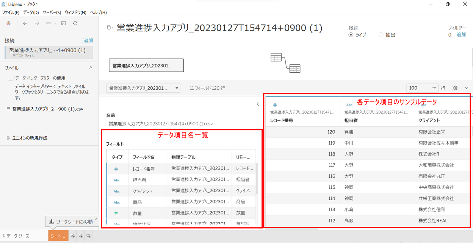Click the union icon beside ユニオンの新規作成
The image size is (473, 243).
tap(8, 138)
